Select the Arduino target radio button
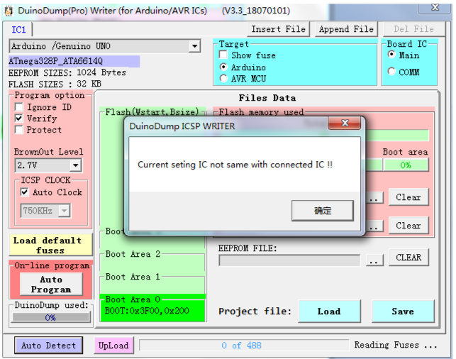 pos(223,67)
